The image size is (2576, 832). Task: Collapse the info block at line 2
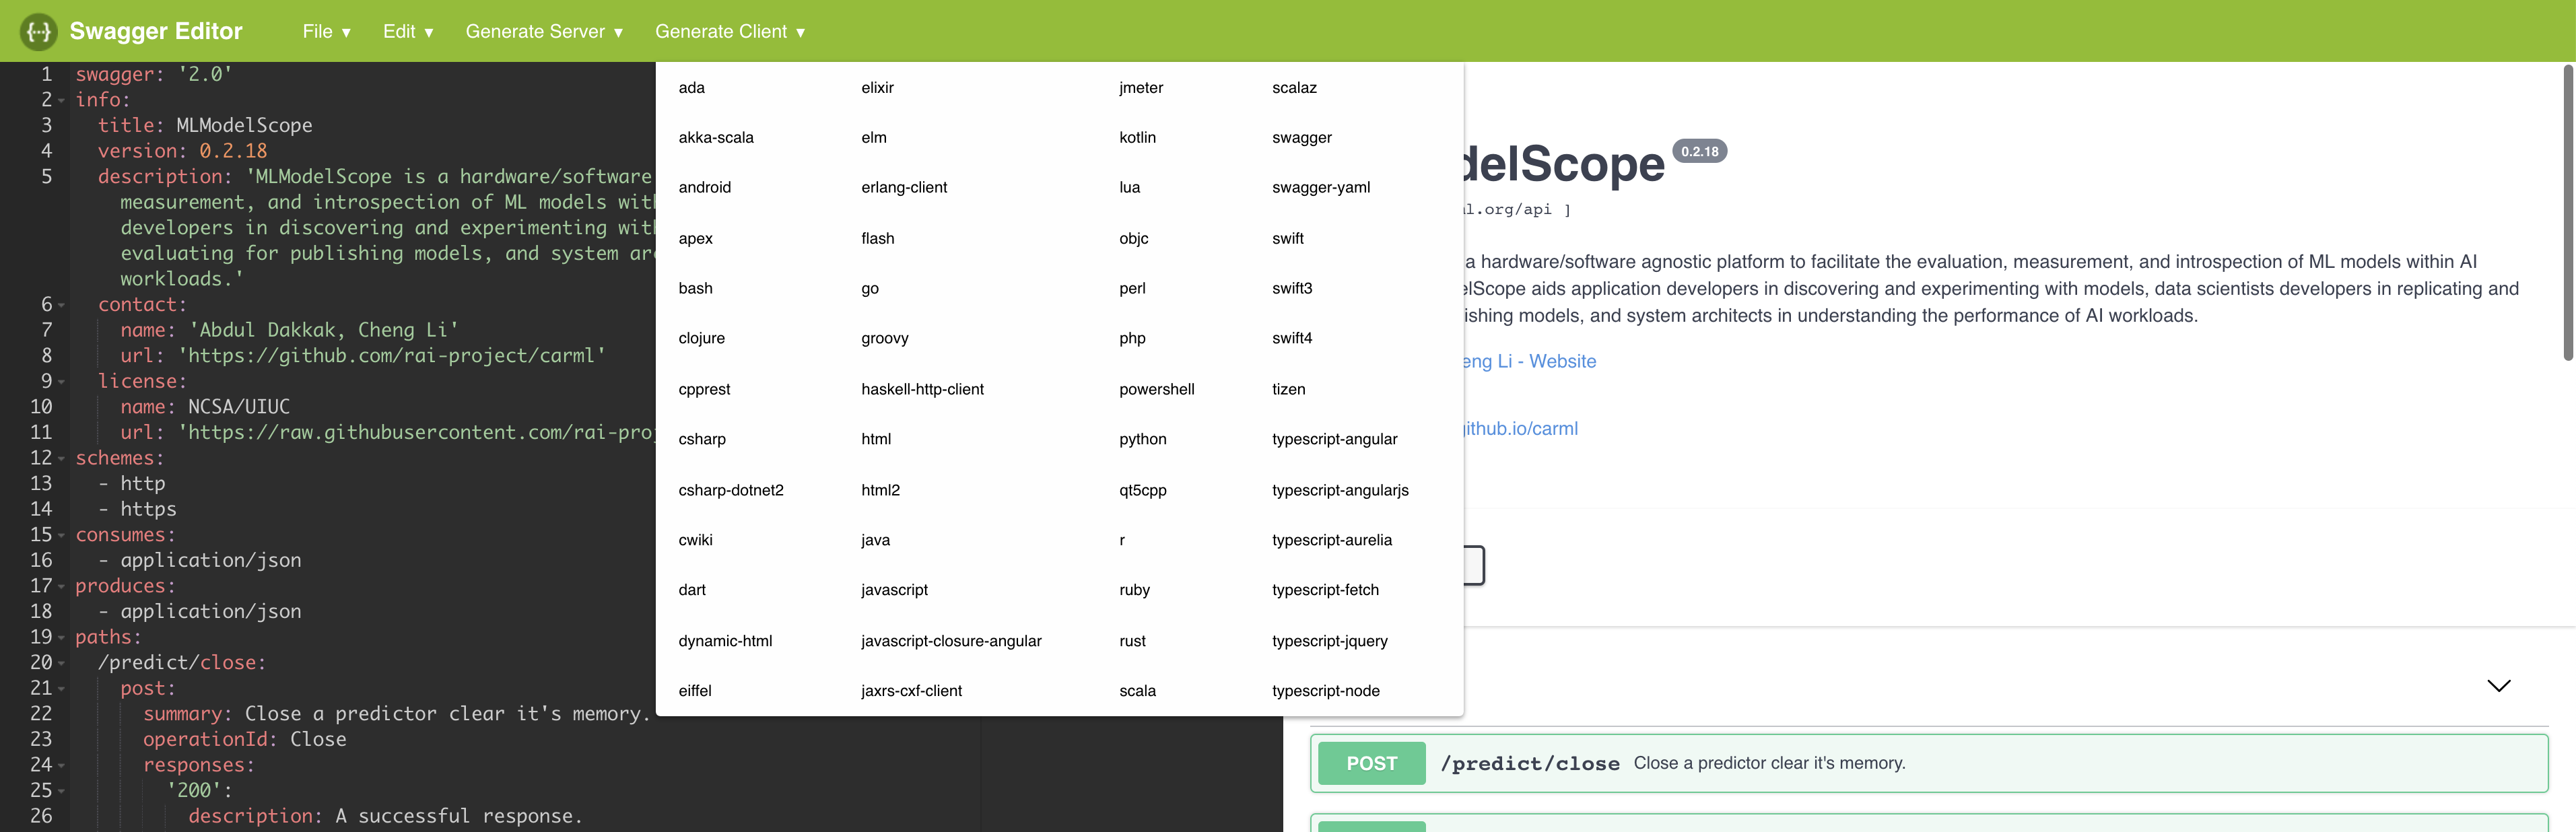coord(61,101)
